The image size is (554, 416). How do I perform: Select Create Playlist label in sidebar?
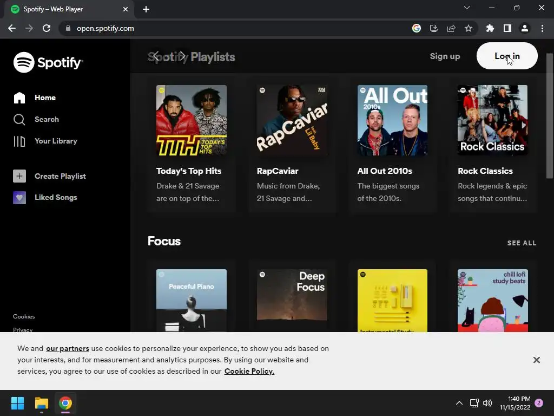coord(60,176)
